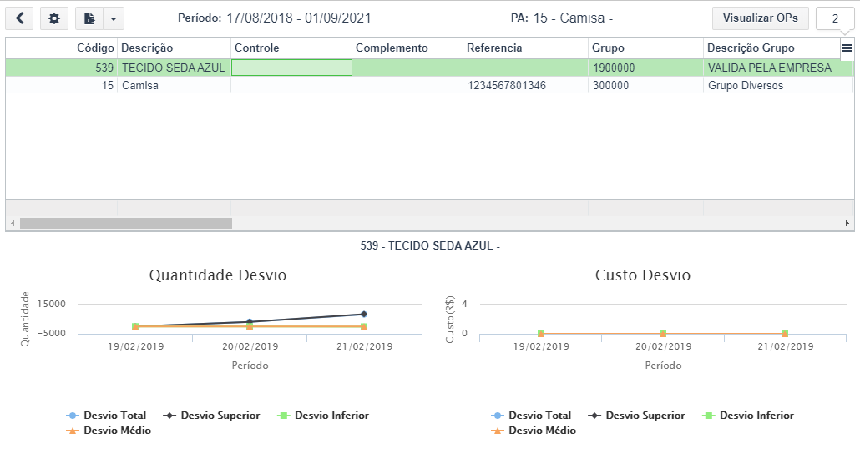Select reference 1234567801346
Viewport: 860px width, 459px height.
[x=525, y=86]
